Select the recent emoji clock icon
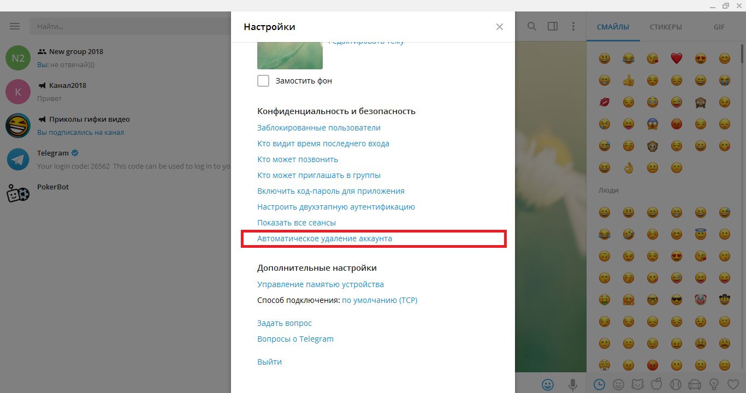Viewport: 746px width, 393px height. point(599,384)
